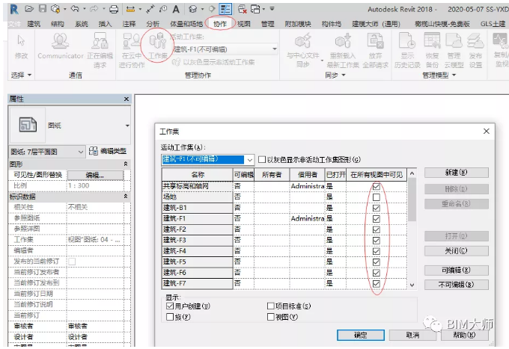Confirm with the 确定 button
509x349 pixels.
pos(360,335)
